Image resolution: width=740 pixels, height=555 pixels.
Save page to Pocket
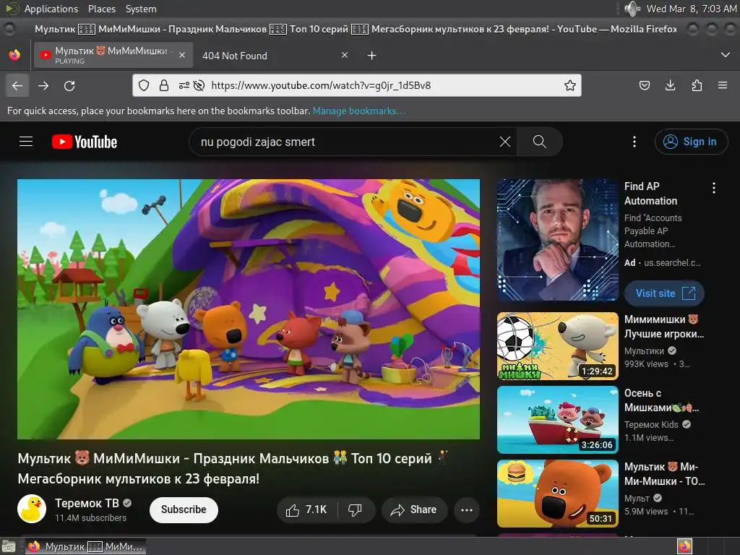click(x=644, y=85)
